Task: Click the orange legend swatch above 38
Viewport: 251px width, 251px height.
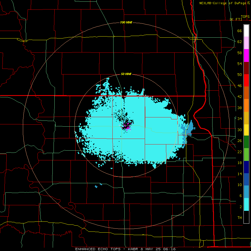Action: (x=246, y=105)
